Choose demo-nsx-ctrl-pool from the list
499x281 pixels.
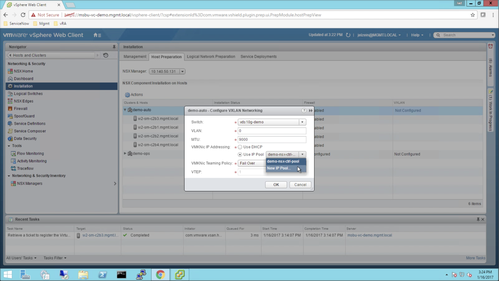pos(286,161)
